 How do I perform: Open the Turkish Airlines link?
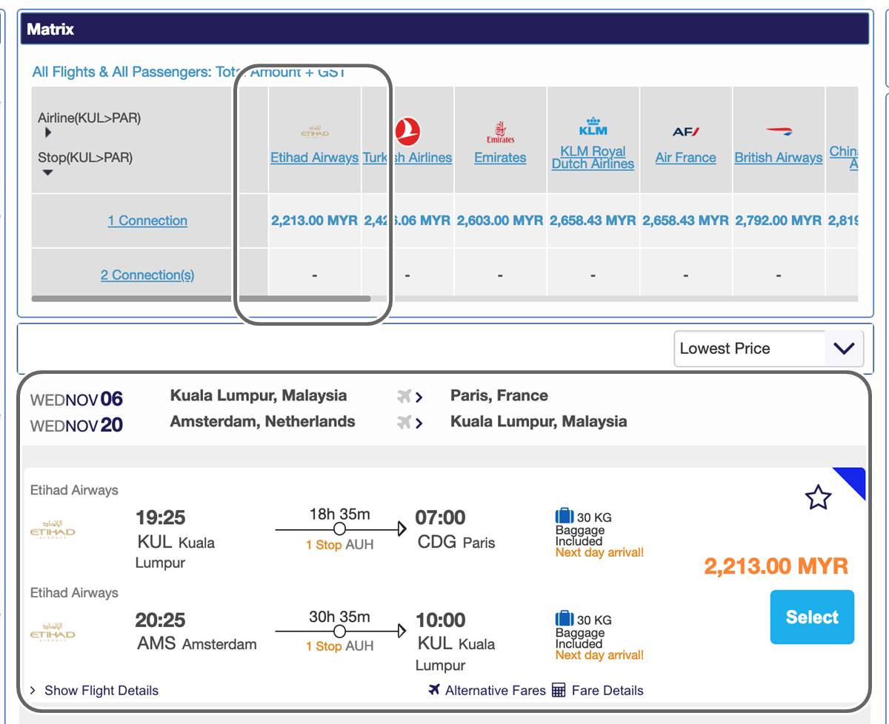pos(407,158)
